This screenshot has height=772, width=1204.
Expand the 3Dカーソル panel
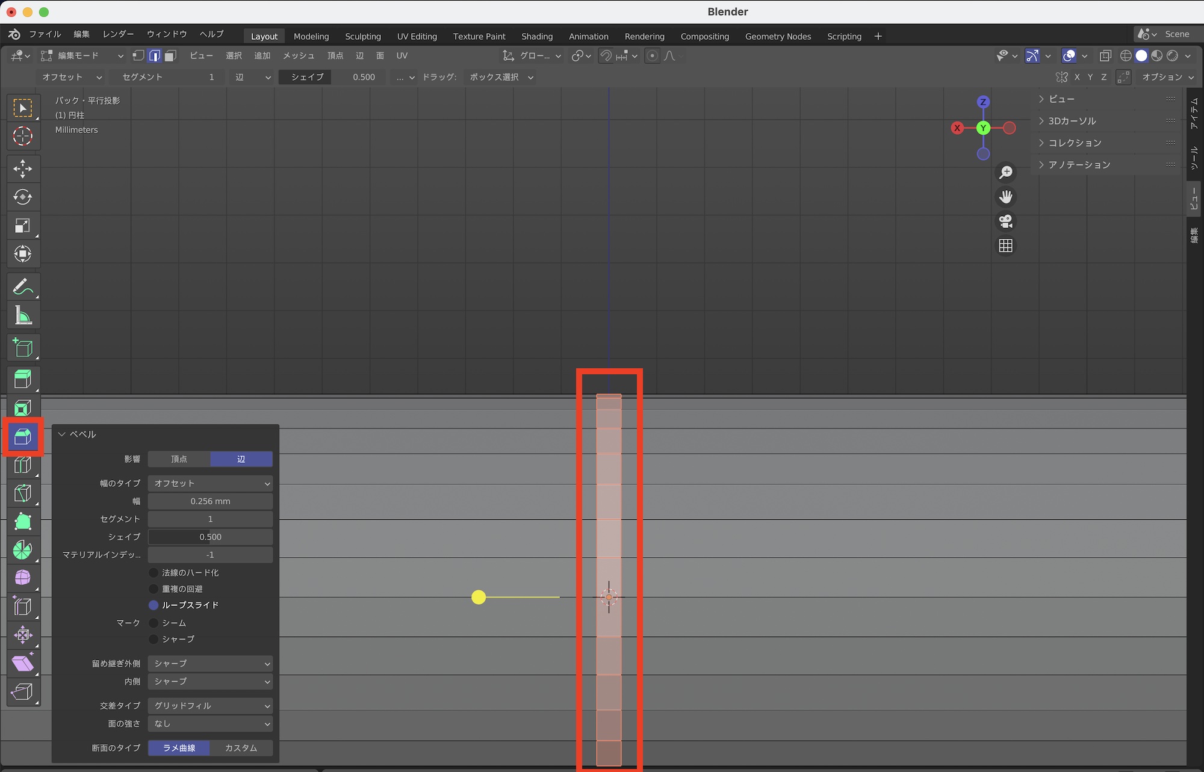[1072, 121]
